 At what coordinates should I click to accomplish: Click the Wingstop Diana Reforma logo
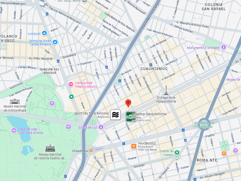coord(131,117)
